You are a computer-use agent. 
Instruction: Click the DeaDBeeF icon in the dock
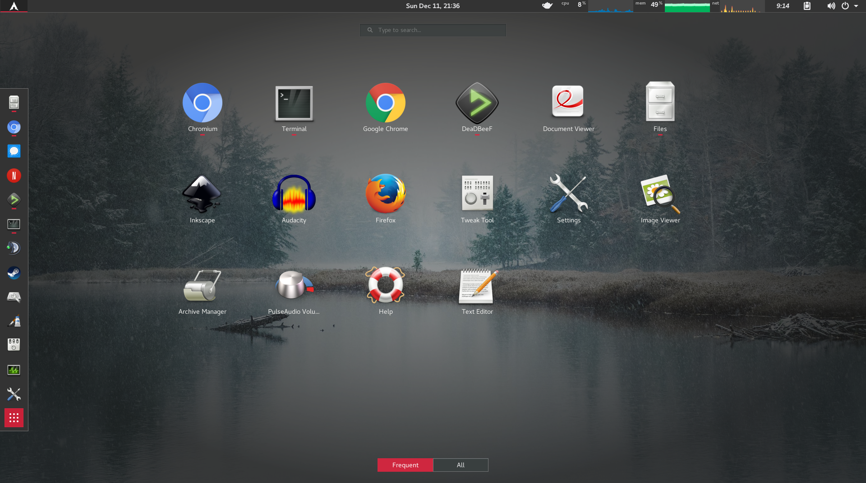pyautogui.click(x=14, y=200)
